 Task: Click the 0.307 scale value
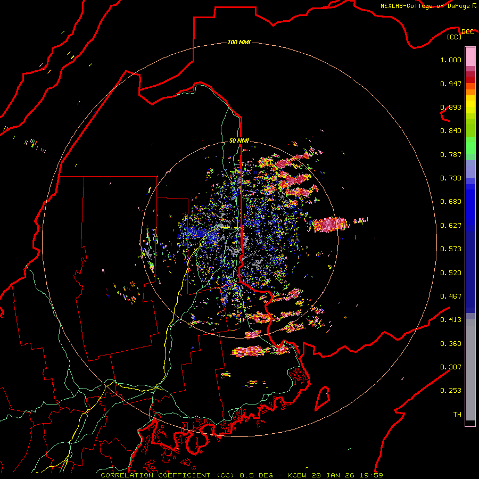coord(451,367)
